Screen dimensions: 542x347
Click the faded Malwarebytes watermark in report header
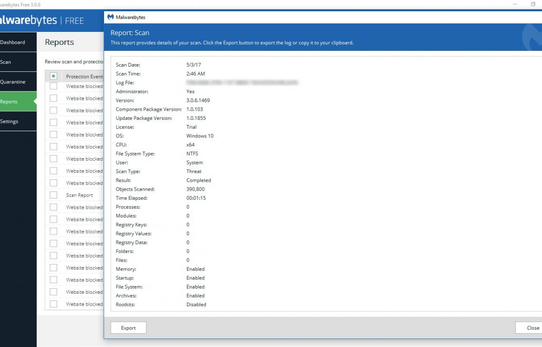tap(532, 38)
